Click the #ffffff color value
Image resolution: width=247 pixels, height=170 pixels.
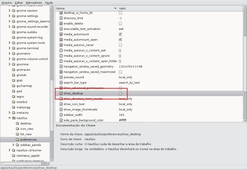point(123,120)
